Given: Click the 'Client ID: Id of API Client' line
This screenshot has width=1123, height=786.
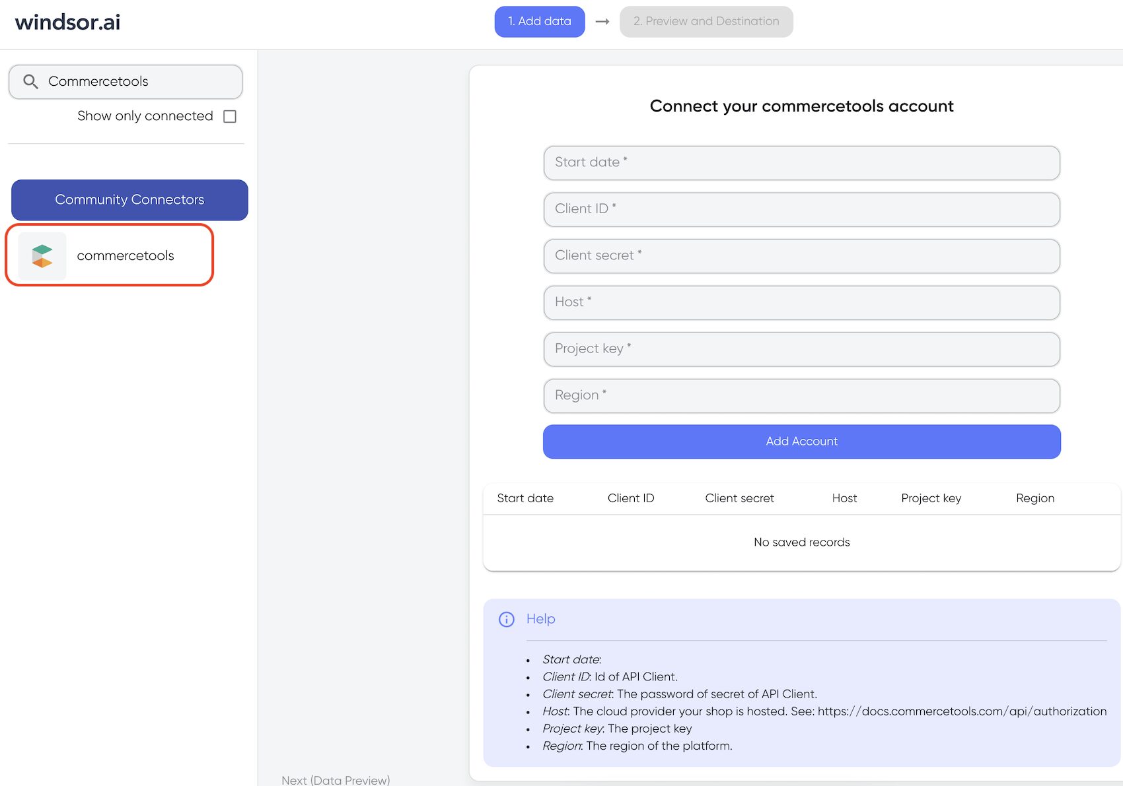Looking at the screenshot, I should click(x=610, y=677).
